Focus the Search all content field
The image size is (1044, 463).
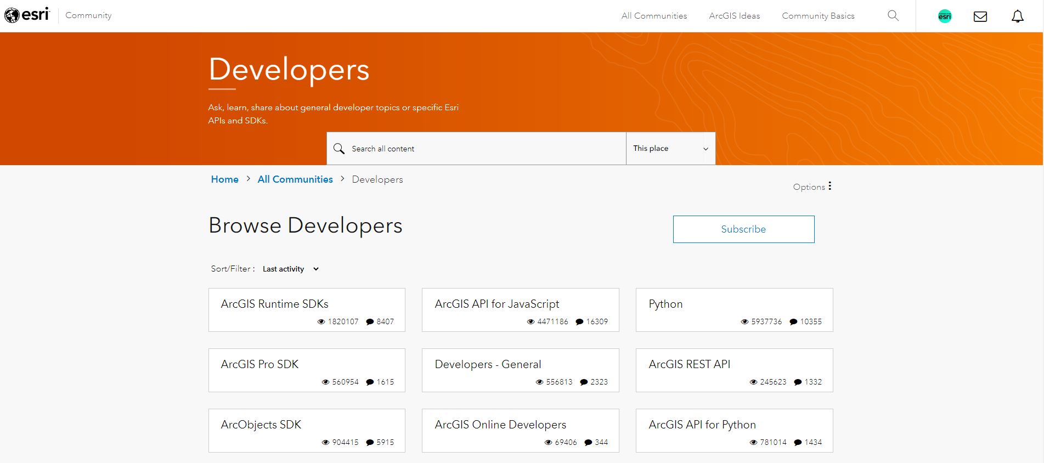tap(476, 148)
